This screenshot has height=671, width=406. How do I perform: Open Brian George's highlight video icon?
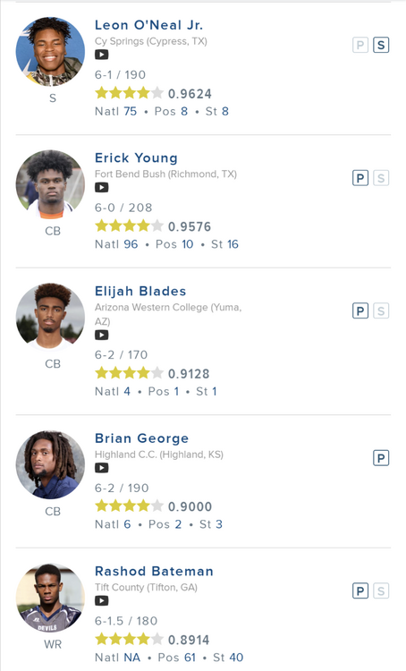point(101,468)
